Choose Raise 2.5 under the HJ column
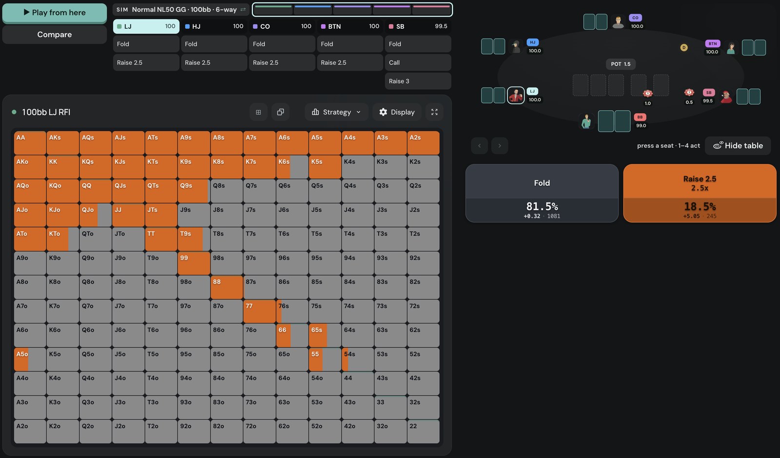The width and height of the screenshot is (780, 458). coord(214,62)
